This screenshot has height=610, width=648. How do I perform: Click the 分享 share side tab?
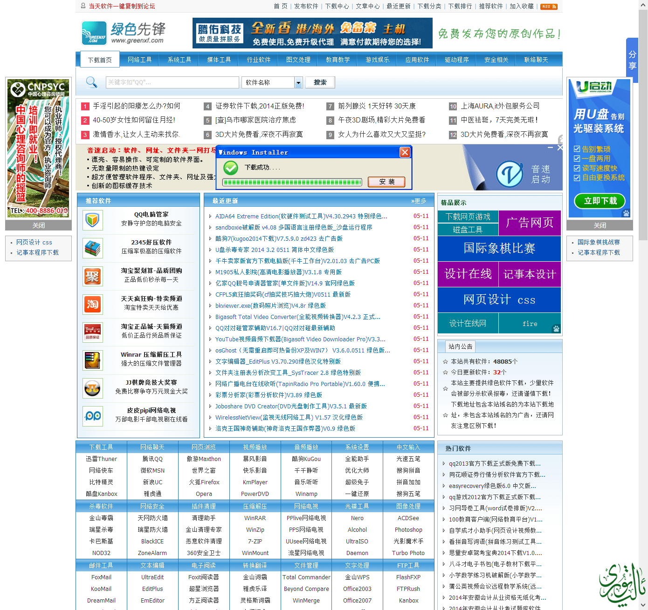click(632, 59)
